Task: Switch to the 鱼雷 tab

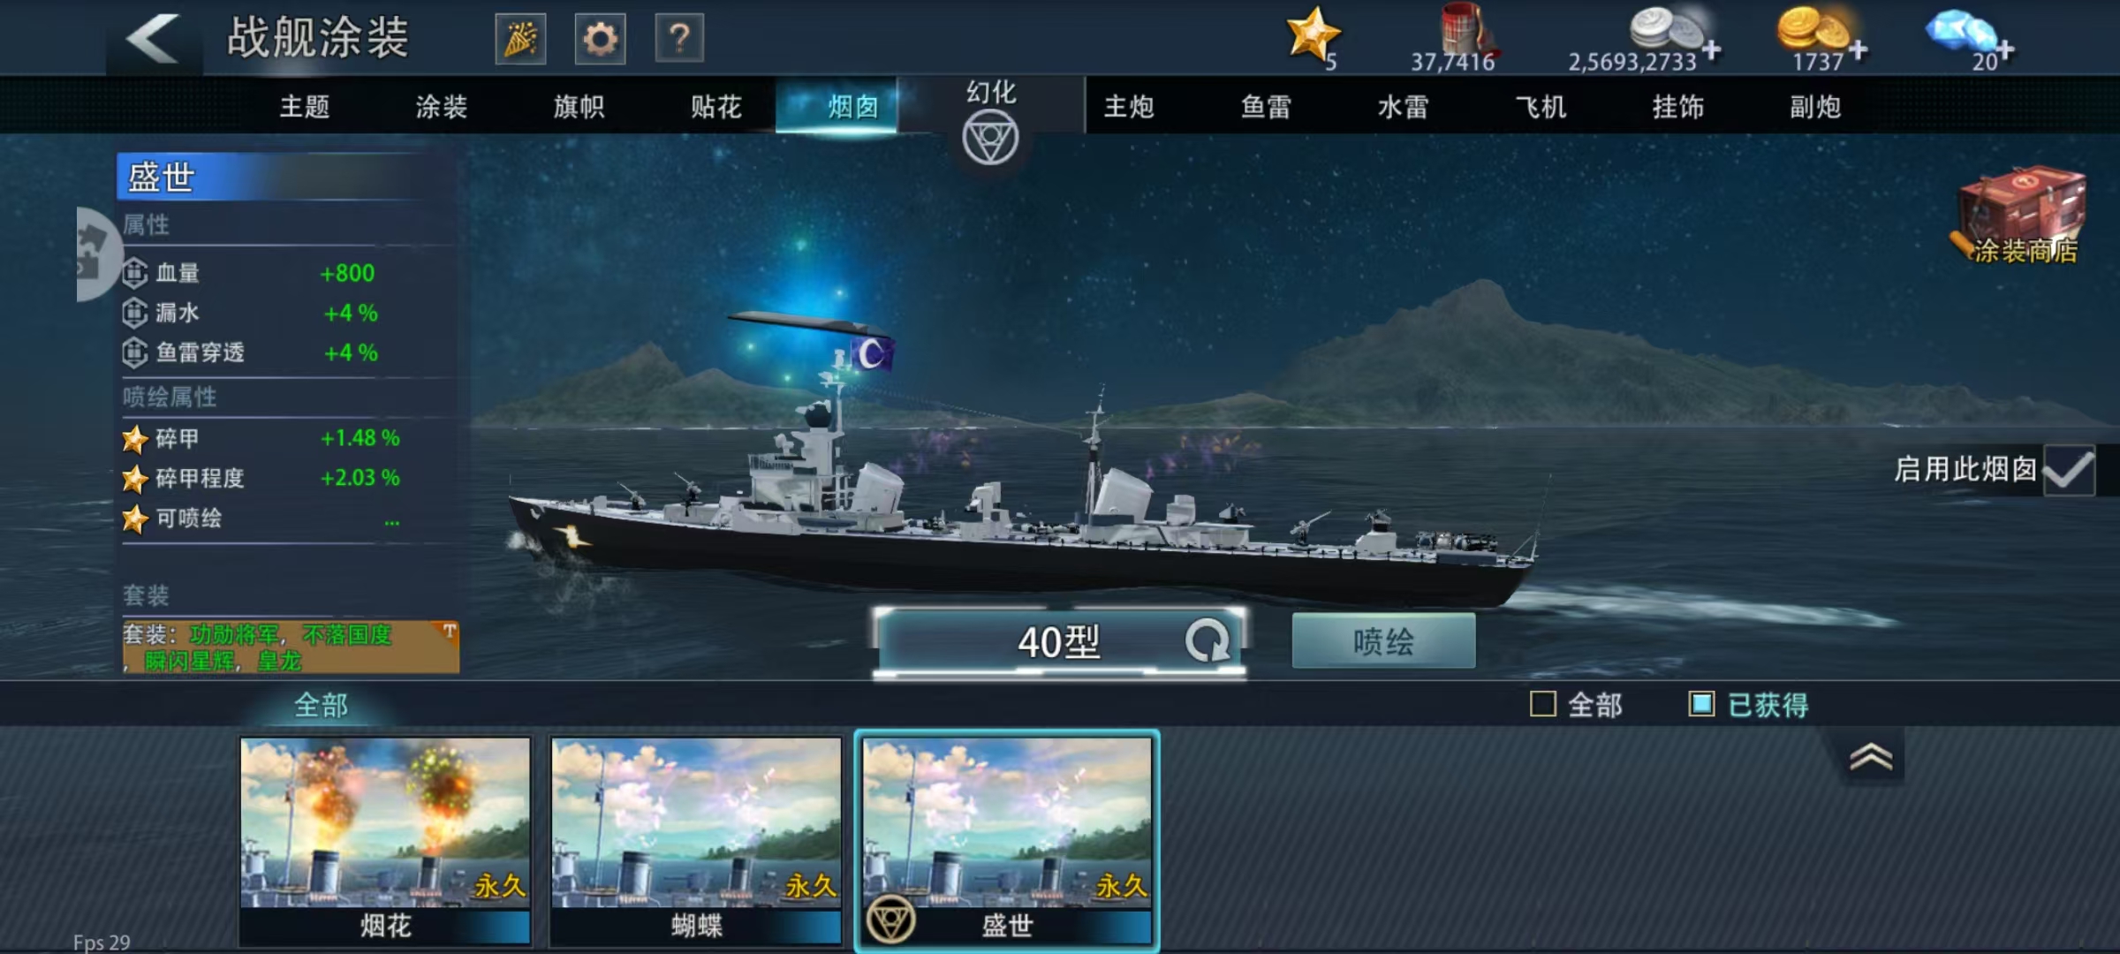Action: tap(1266, 107)
